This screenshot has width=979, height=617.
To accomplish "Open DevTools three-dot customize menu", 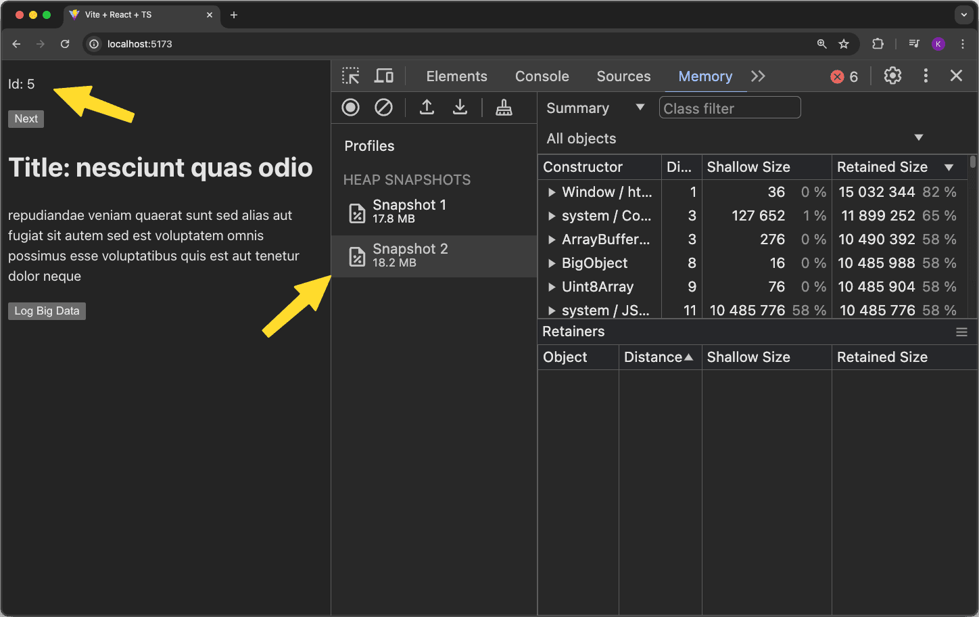I will click(926, 76).
